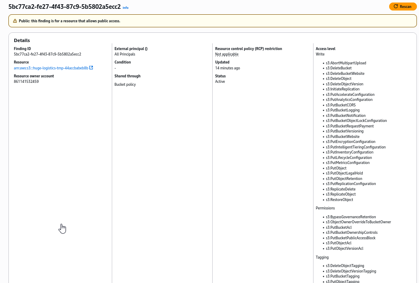Click the s3:ReplicateDelete entry
419x283 pixels.
tap(341, 189)
